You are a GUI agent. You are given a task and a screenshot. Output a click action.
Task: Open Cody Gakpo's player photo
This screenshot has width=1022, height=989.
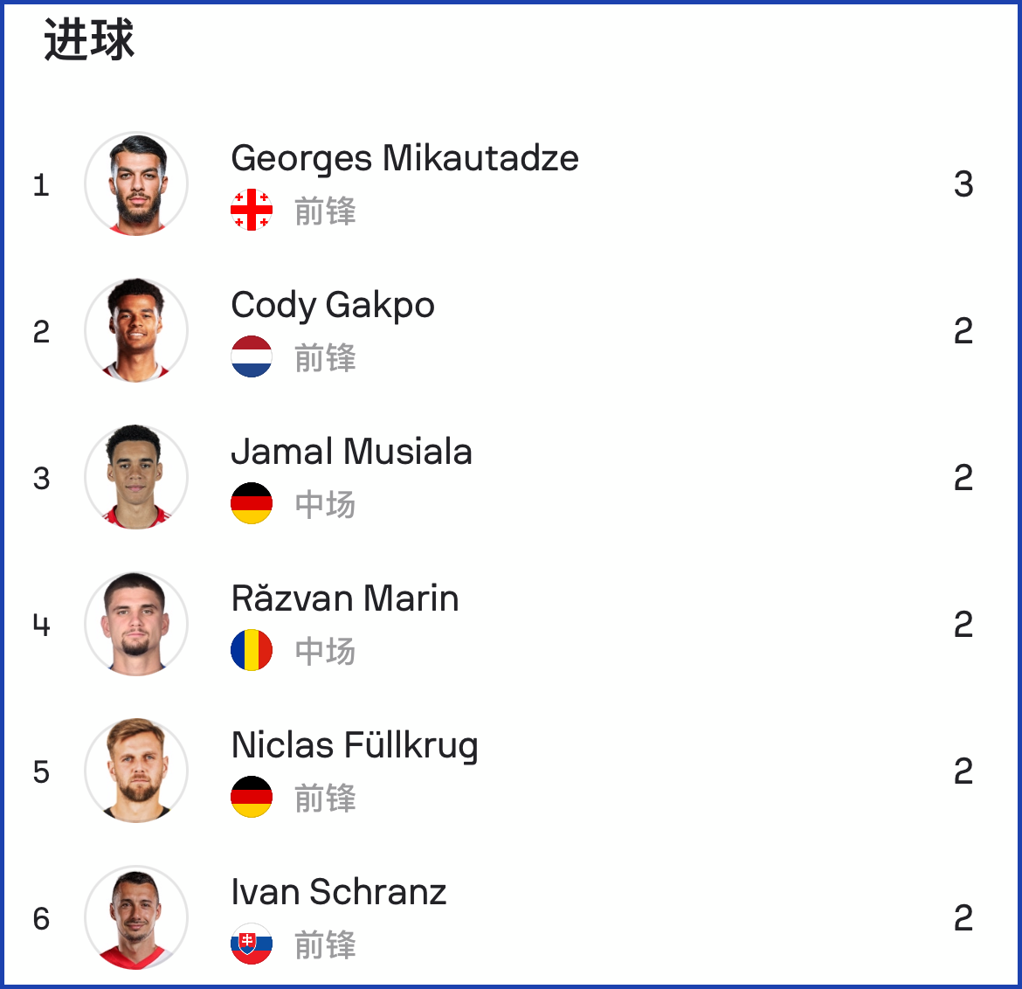(136, 330)
